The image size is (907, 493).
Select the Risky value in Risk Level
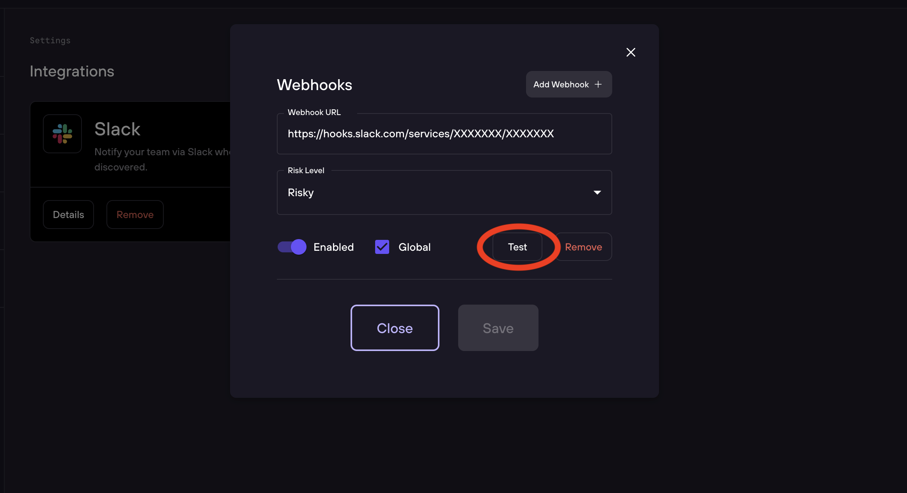click(301, 193)
